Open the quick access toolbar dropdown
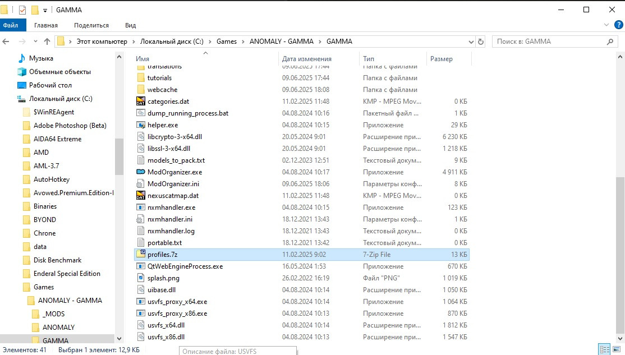This screenshot has width=625, height=355. (45, 10)
